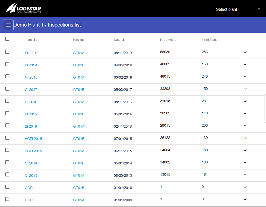266x207 pixels.
Task: Open the hamburger navigation menu
Action: tap(8, 25)
